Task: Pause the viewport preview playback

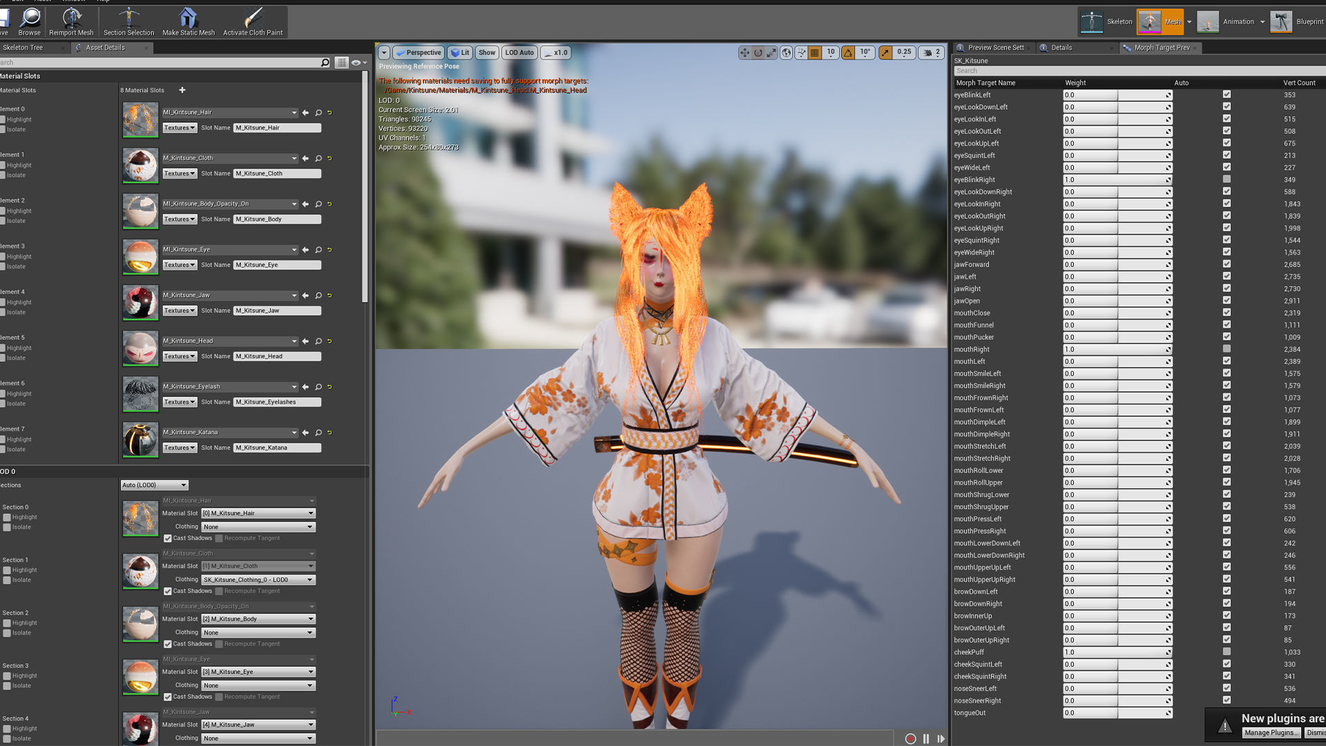Action: click(x=926, y=738)
